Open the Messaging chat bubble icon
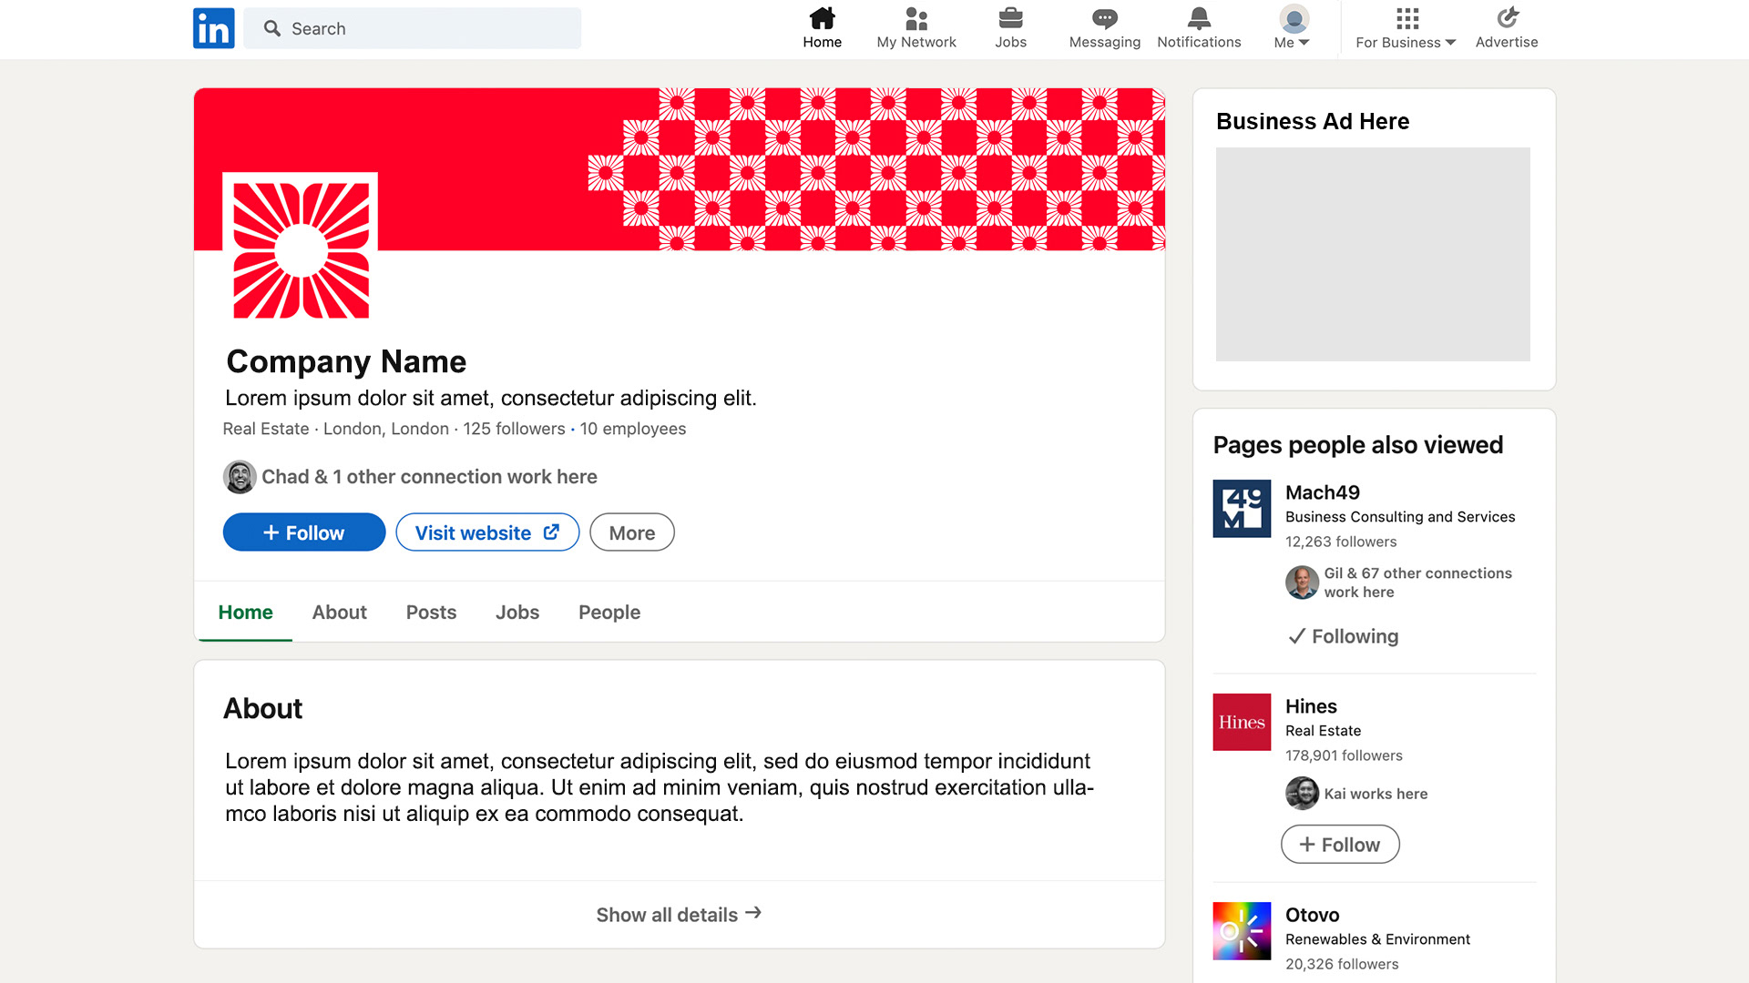Viewport: 1749px width, 983px height. click(x=1105, y=18)
